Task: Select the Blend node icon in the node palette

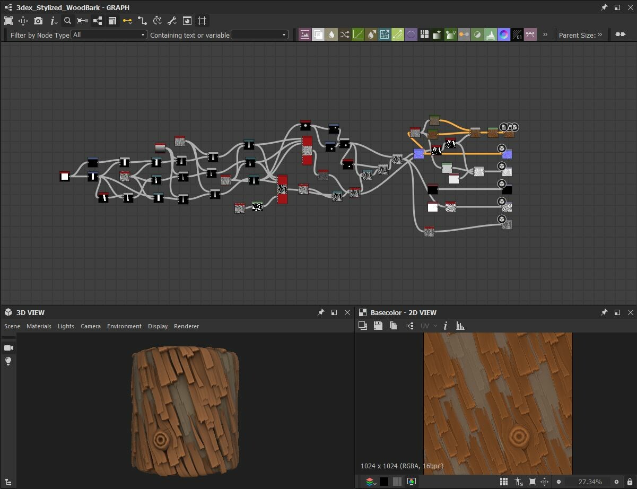Action: (x=318, y=34)
